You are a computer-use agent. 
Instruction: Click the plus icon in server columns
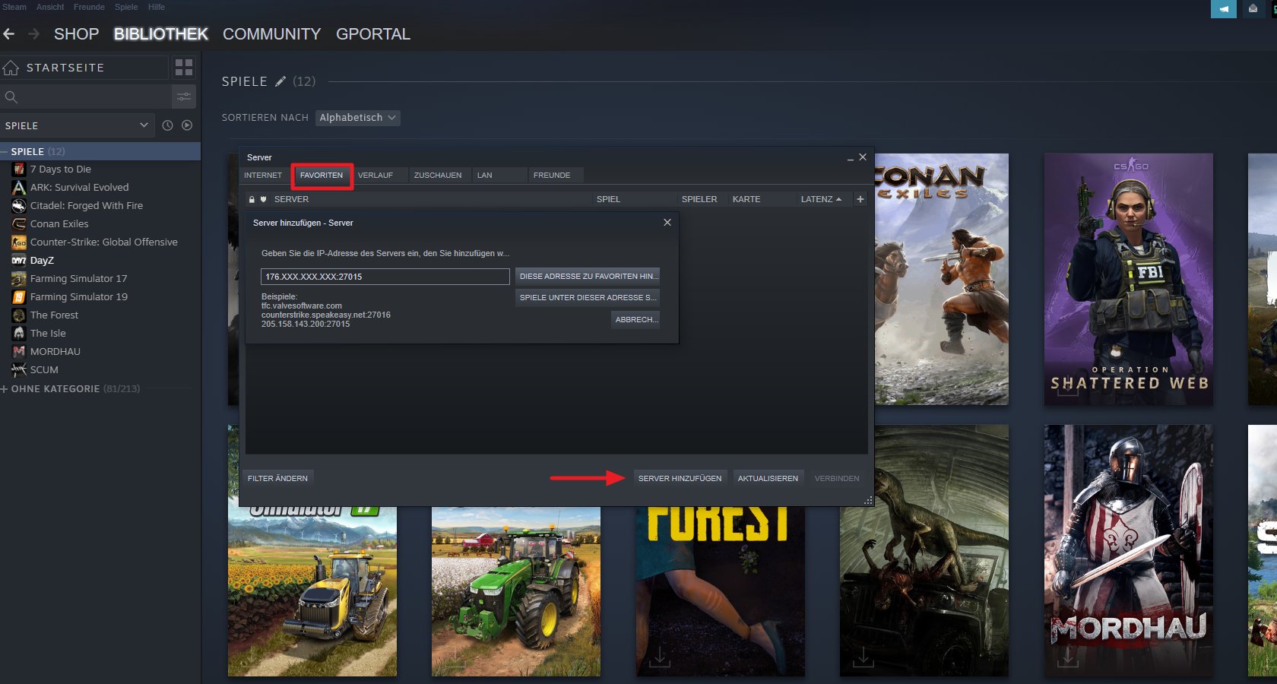pos(860,199)
